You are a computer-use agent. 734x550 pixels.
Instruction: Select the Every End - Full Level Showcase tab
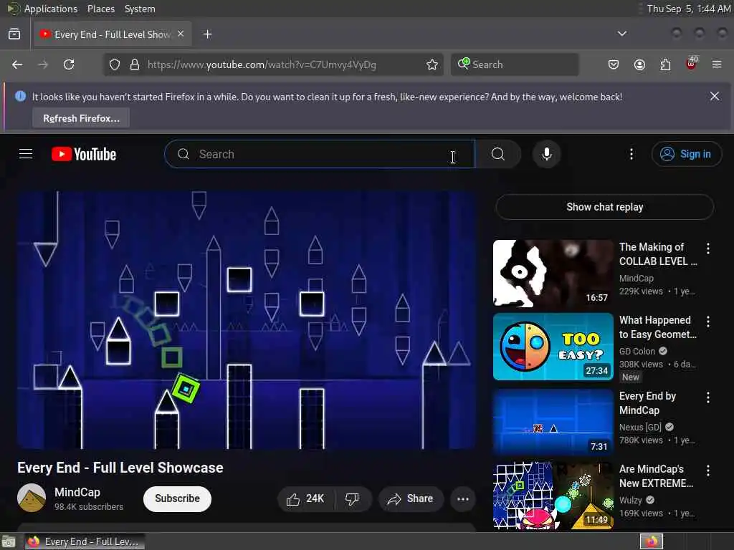(113, 34)
